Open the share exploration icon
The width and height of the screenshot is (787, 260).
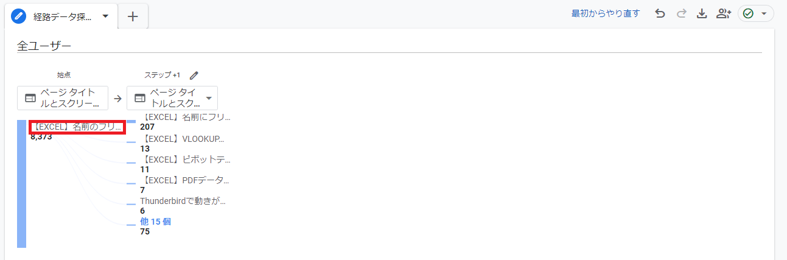pos(723,13)
